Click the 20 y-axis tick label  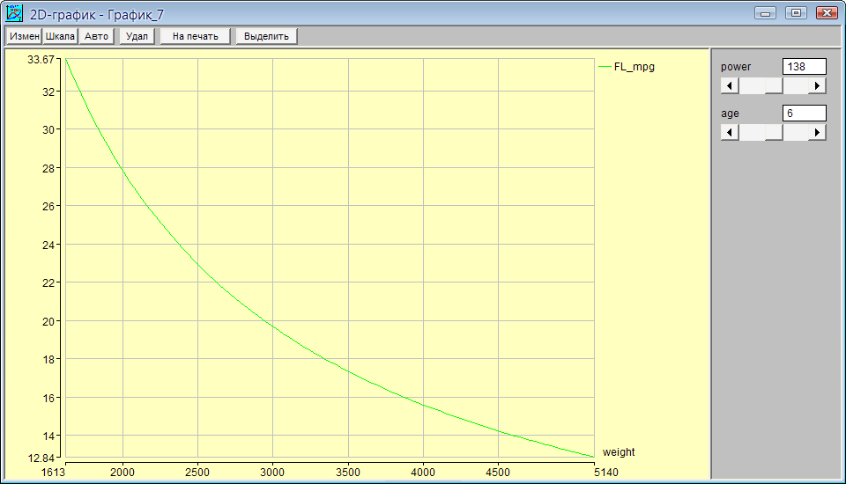click(x=48, y=322)
